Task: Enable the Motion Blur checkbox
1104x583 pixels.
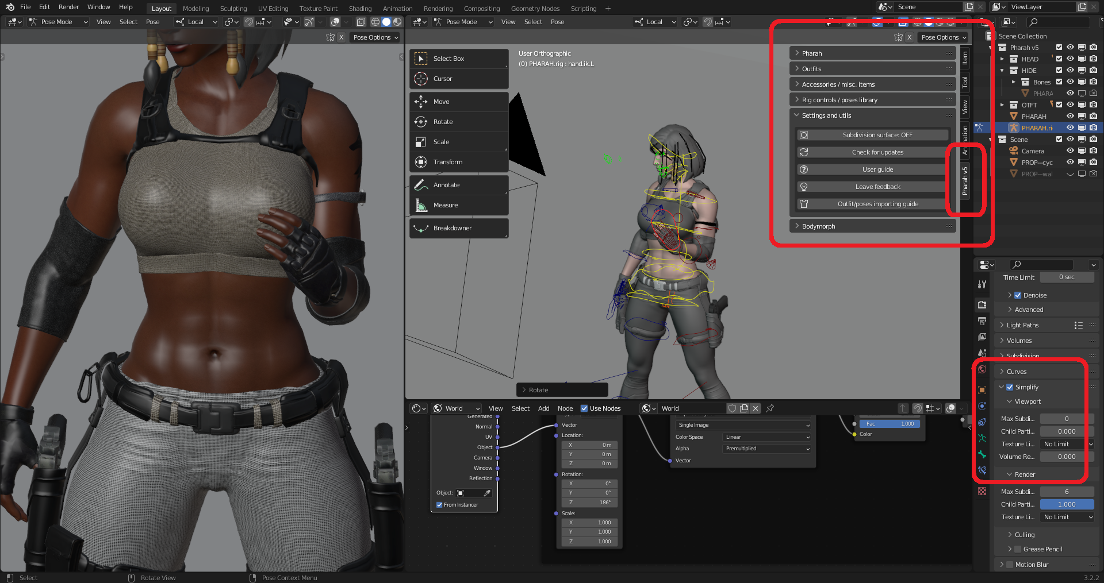Action: tap(1010, 565)
